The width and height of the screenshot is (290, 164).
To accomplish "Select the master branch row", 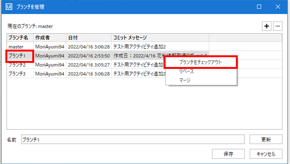I will (x=18, y=47).
